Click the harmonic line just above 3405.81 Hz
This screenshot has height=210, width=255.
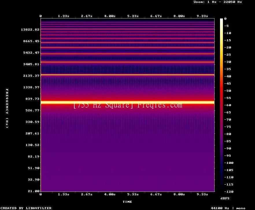tap(127, 62)
